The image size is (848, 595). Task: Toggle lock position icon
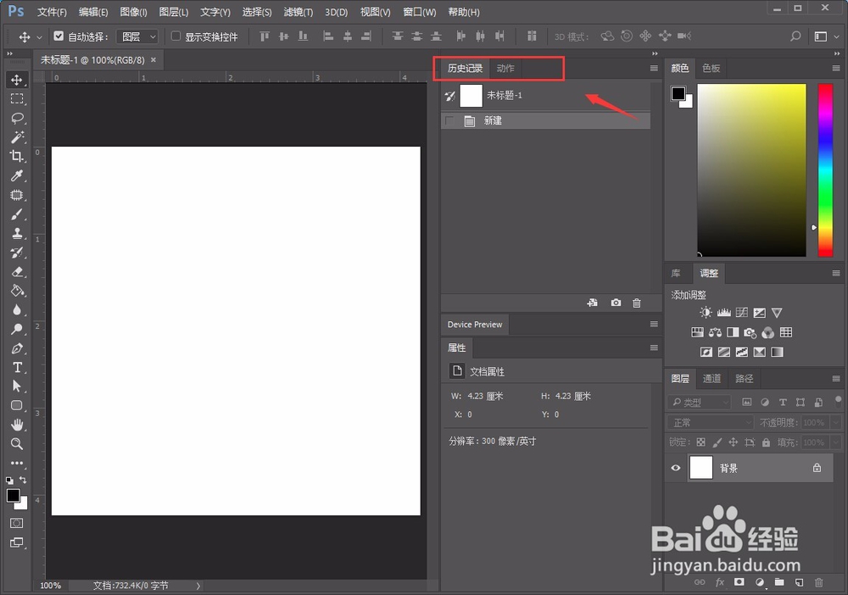[x=734, y=442]
